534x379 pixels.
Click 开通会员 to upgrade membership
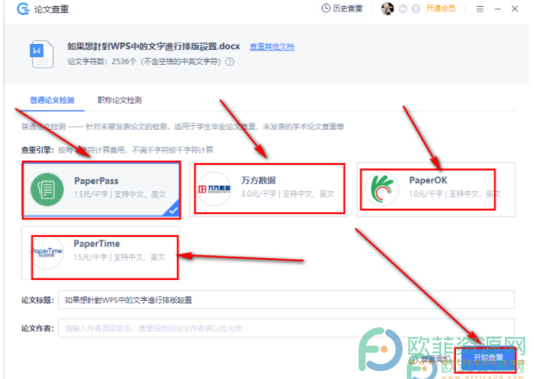(441, 9)
